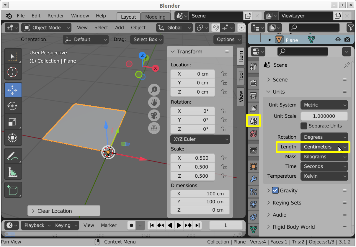
Task: Click the Select Box drag button
Action: pos(147,39)
